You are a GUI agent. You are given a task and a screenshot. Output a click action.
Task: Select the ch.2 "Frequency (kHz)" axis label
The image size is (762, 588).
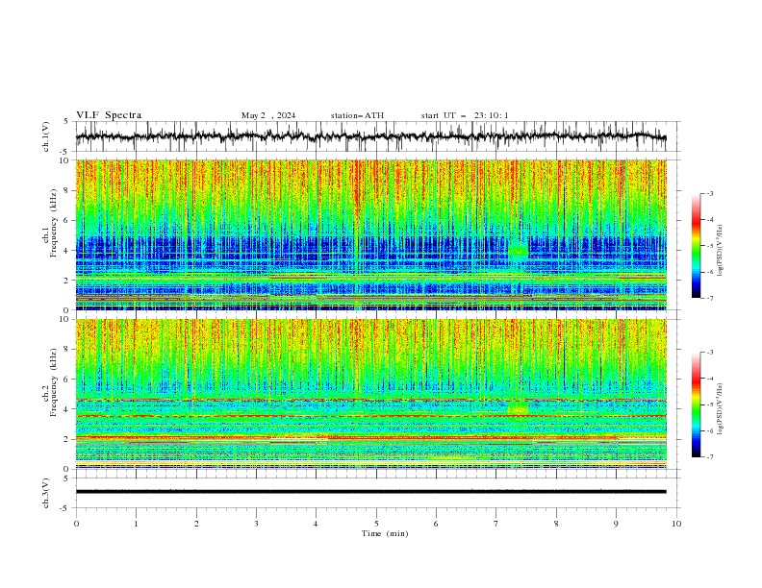[x=54, y=381]
